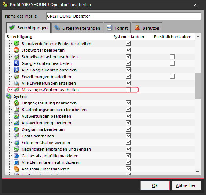Open the Benutzer tab
The height and width of the screenshot is (195, 206).
tap(147, 28)
